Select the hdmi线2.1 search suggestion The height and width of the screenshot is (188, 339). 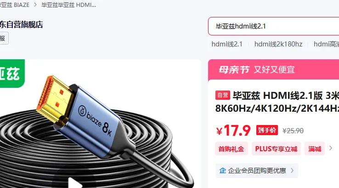point(227,44)
